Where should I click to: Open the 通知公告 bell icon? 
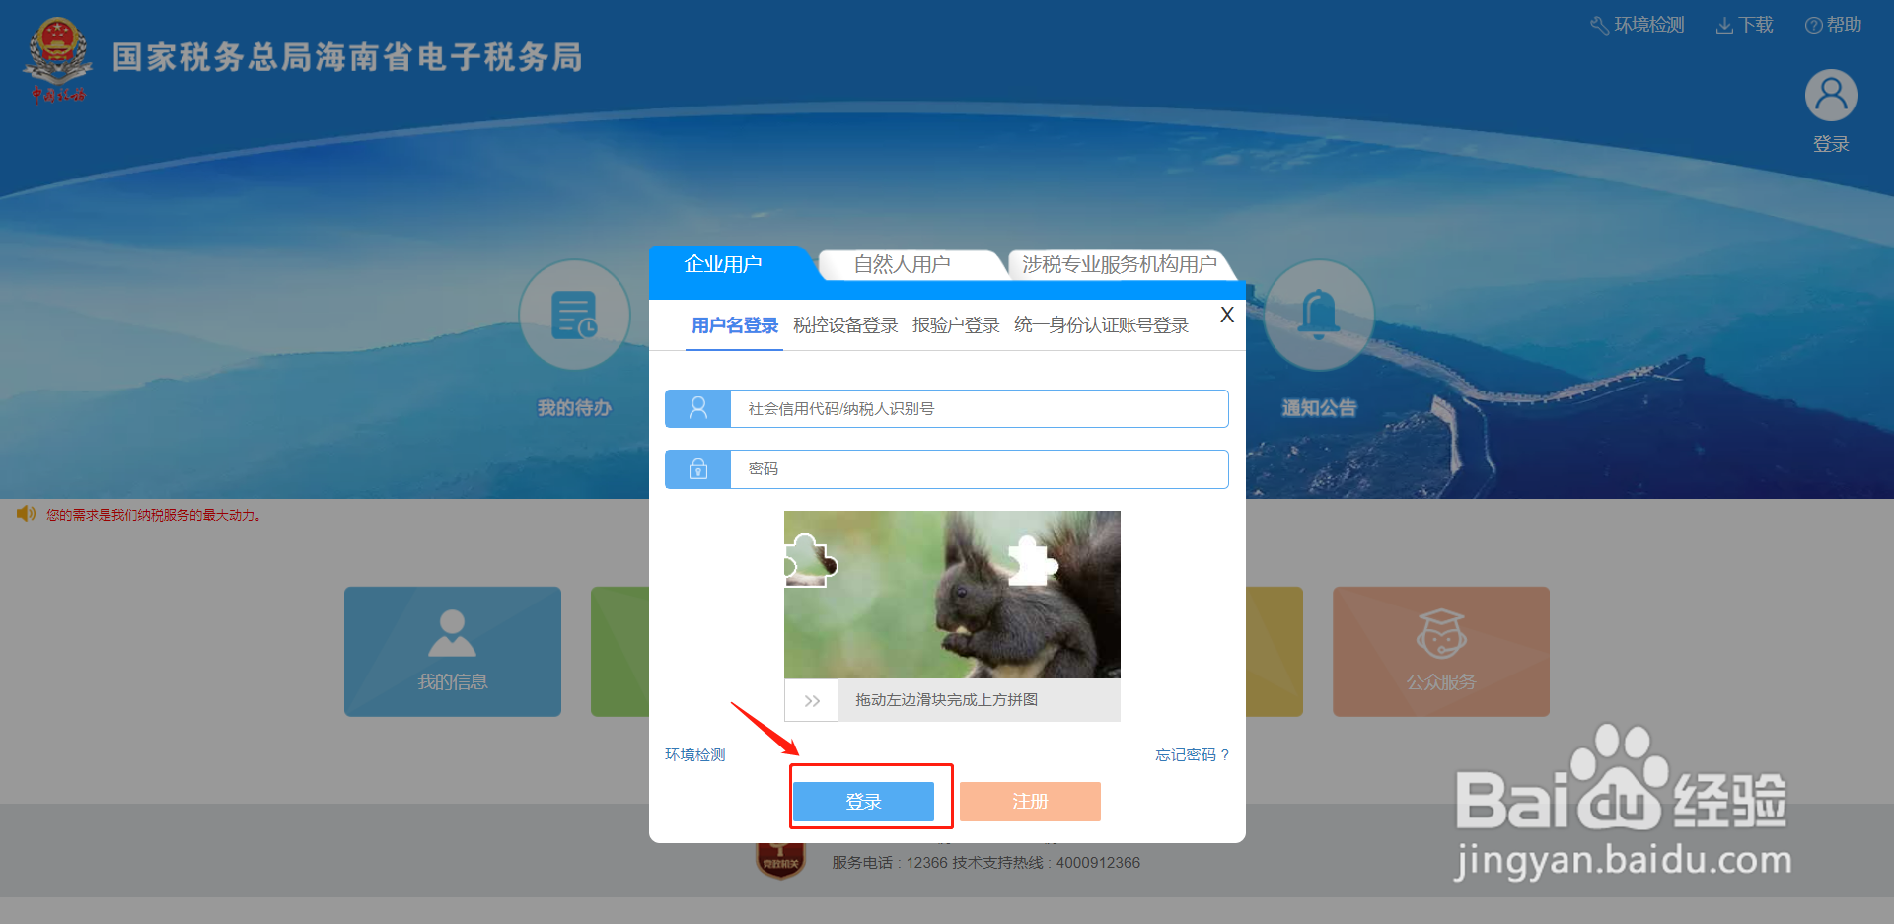coord(1318,316)
